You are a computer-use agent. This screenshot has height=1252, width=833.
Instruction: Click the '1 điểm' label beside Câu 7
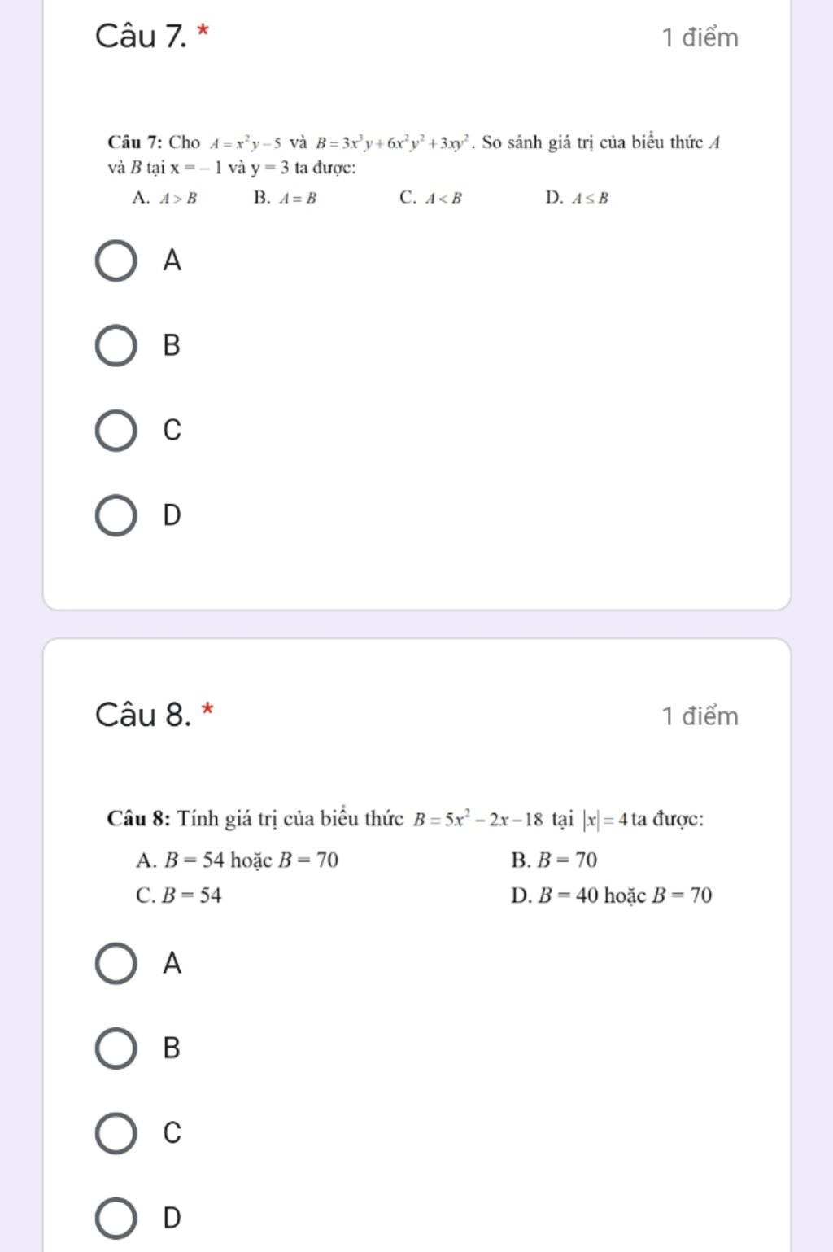point(700,37)
